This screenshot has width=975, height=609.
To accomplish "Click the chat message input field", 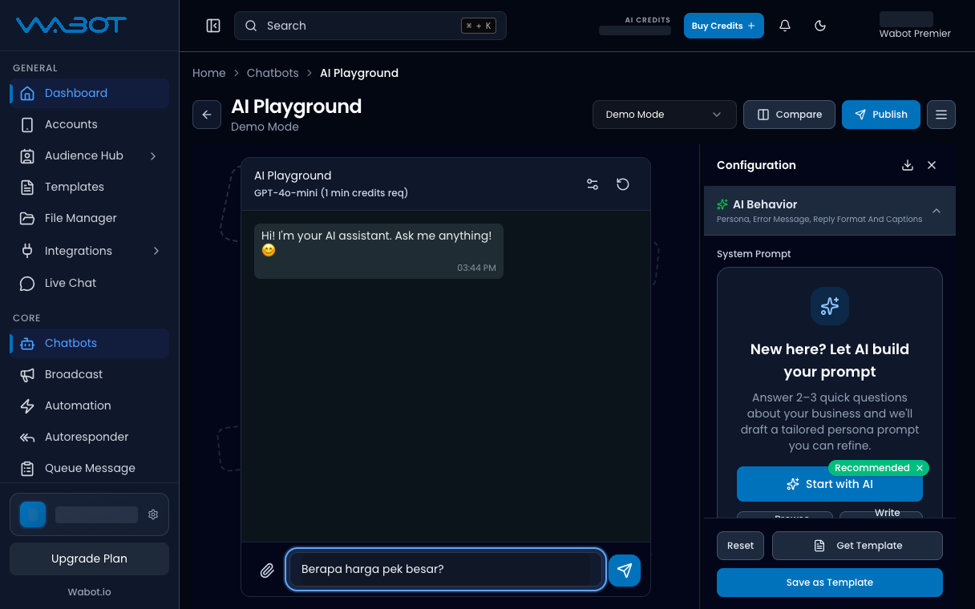I will coord(445,569).
